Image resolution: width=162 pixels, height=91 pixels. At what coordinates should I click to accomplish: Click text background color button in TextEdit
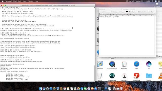(x=130, y=12)
